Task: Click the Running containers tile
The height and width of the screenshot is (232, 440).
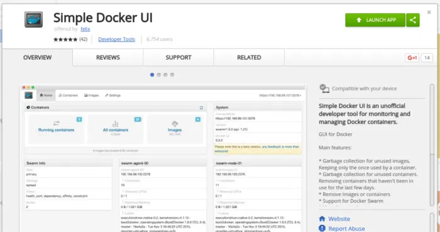Action: [56, 129]
